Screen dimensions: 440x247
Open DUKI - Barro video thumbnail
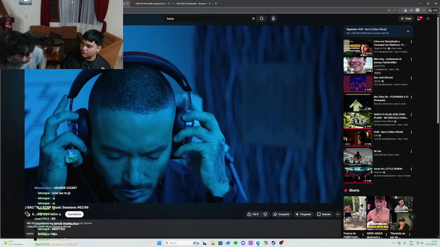[358, 138]
